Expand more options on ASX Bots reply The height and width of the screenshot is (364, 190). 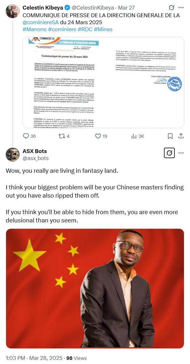(181, 153)
